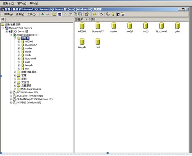This screenshot has height=156, width=192.
Task: Select the pubs database icon in right pane
Action: 177,26
